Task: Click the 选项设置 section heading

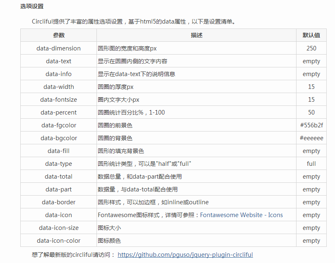Action: [32, 7]
